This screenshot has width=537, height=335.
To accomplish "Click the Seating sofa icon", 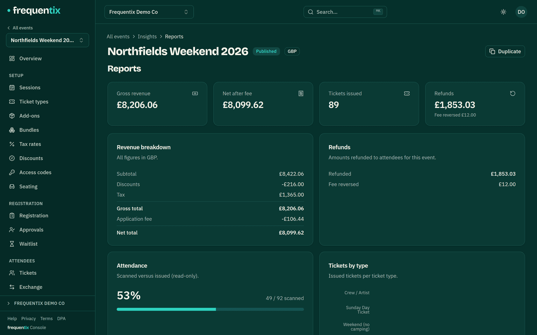I will [x=12, y=186].
